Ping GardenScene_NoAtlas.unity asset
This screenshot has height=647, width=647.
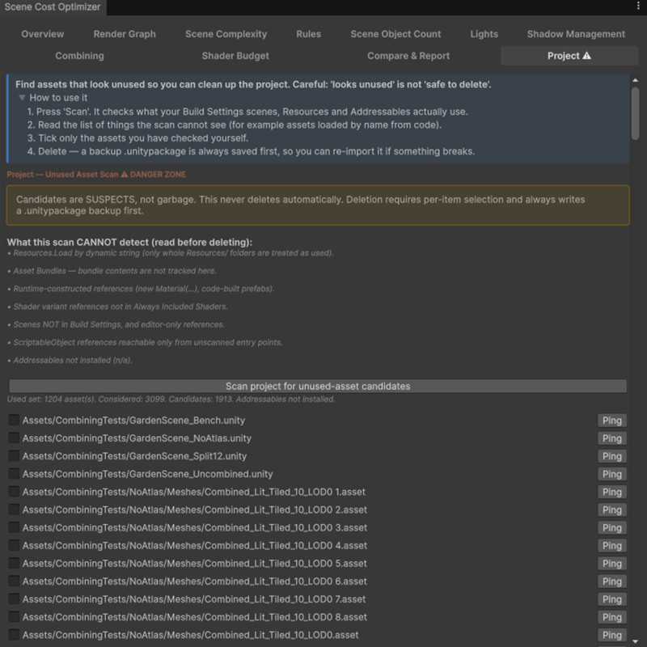[612, 438]
